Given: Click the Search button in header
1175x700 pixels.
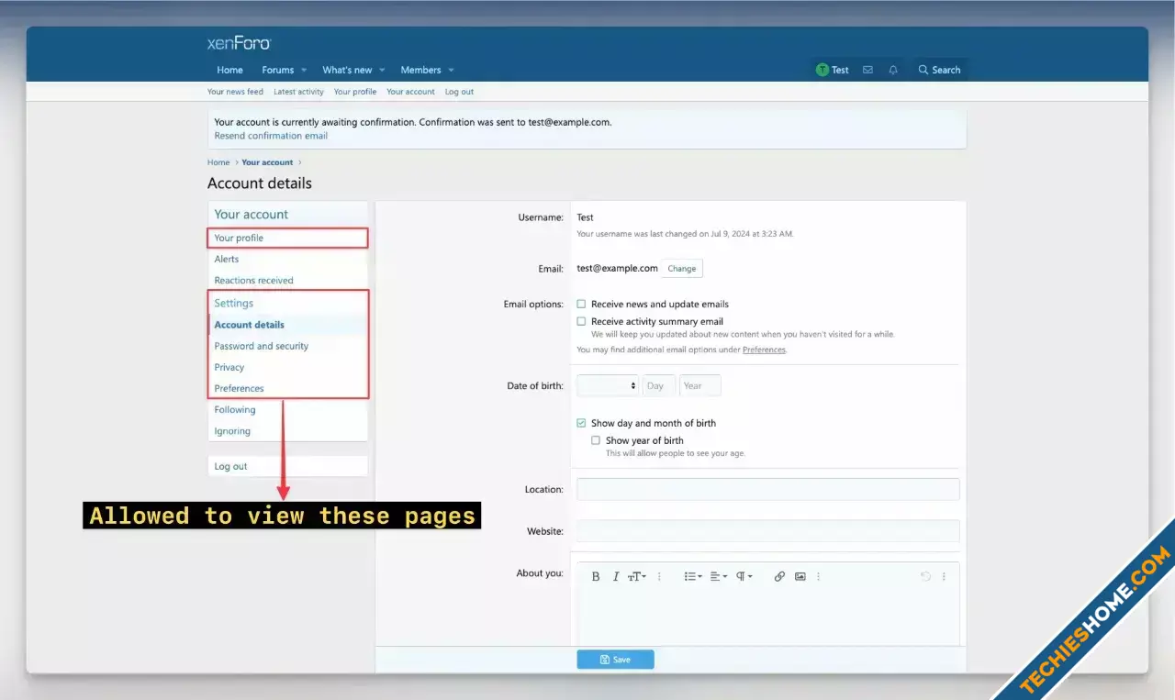Looking at the screenshot, I should [939, 70].
